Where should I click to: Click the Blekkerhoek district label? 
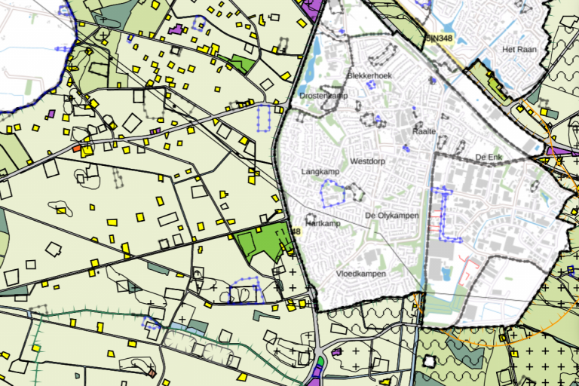click(369, 75)
